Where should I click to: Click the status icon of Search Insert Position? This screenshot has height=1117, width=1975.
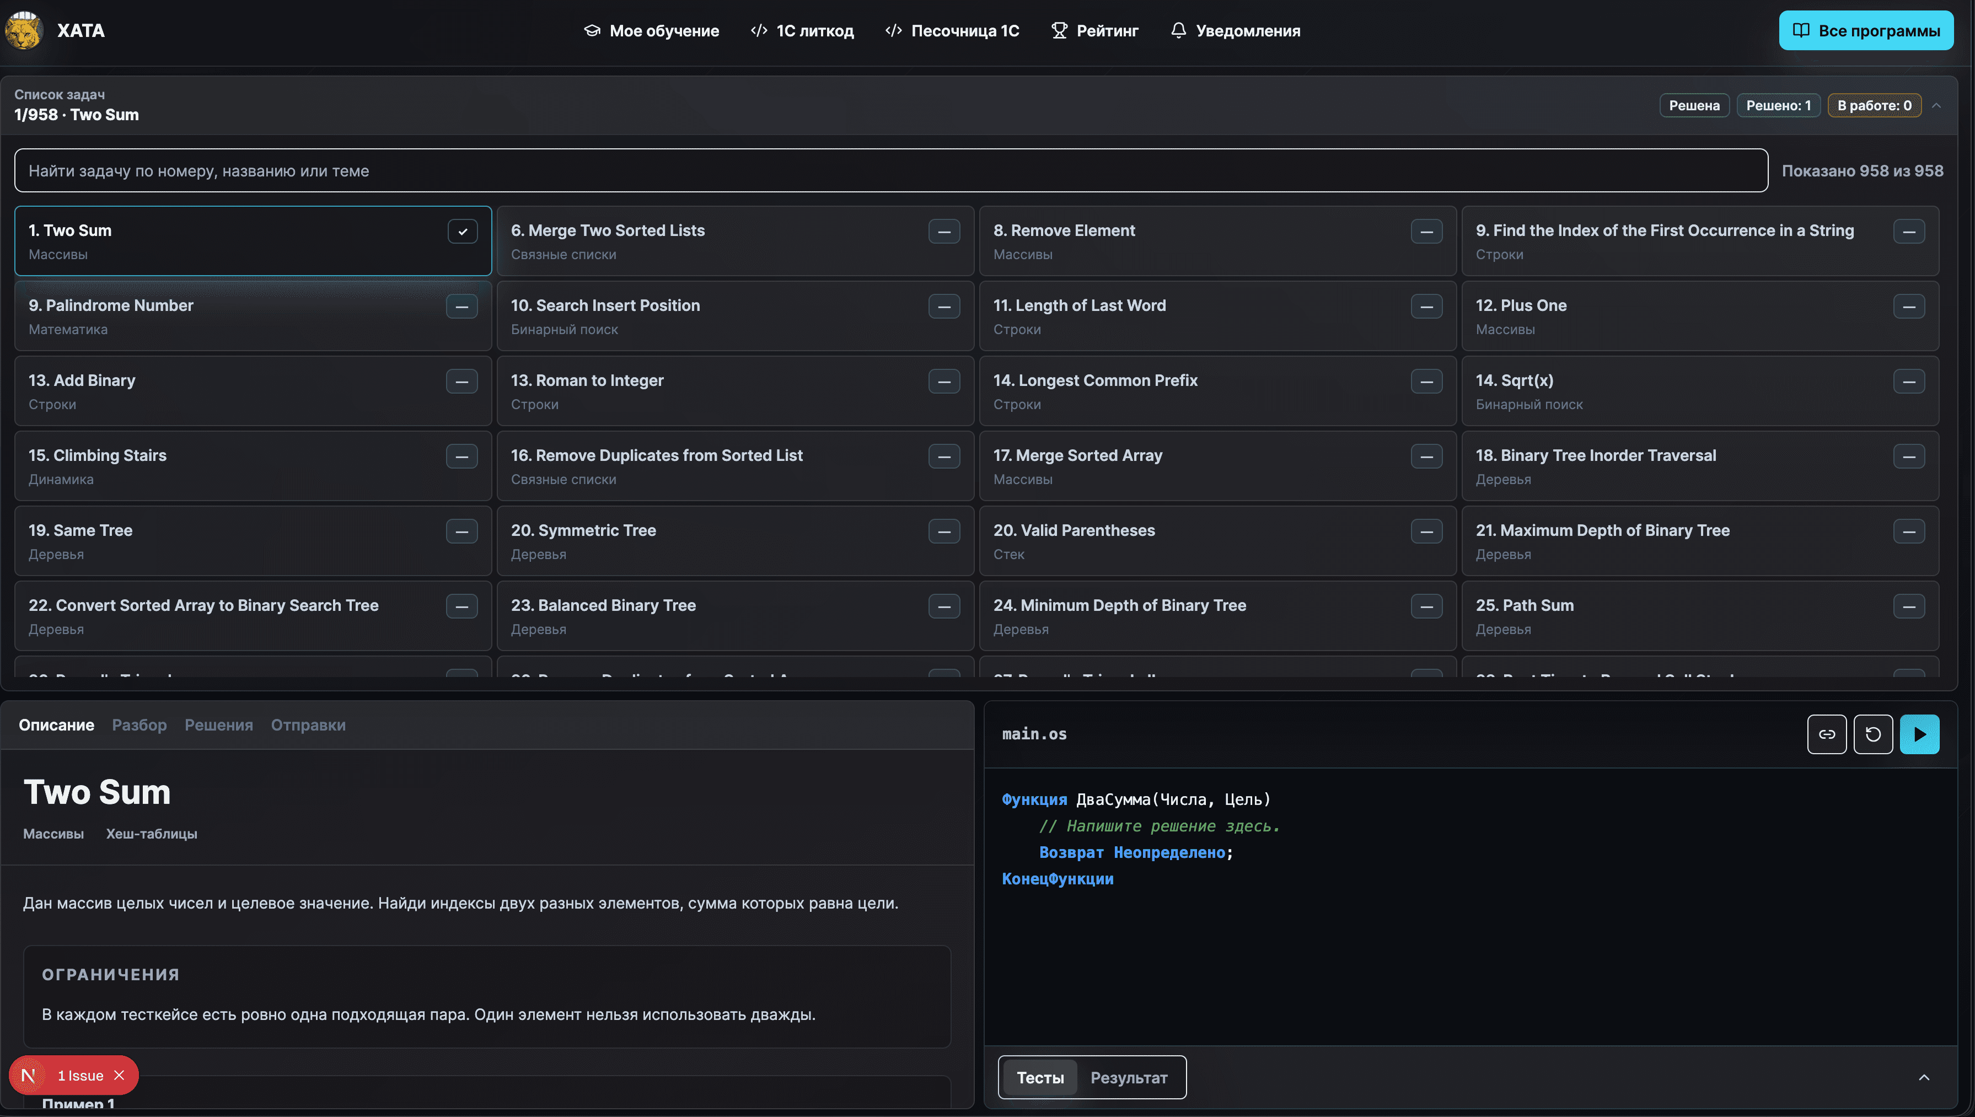944,306
